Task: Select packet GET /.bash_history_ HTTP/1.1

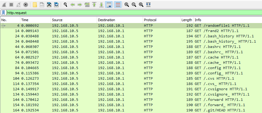Action: 131,41
